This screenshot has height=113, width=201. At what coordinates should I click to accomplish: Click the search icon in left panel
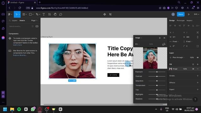tap(10, 20)
